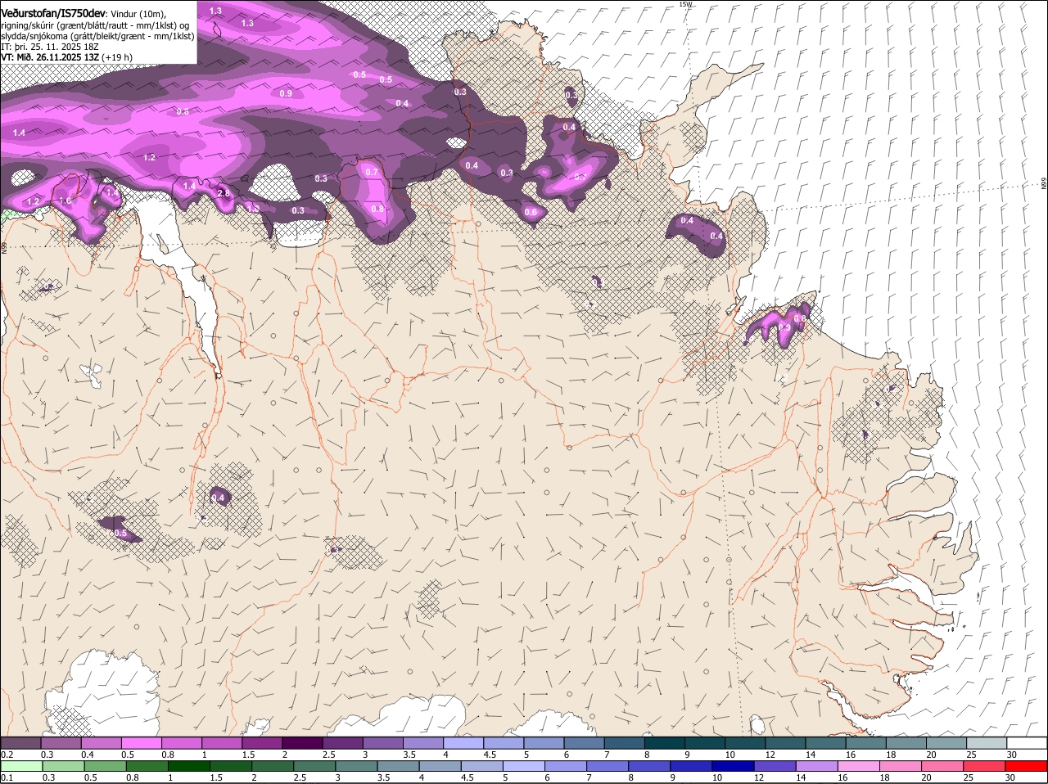
Task: Choose the violet snow-scale swatch labeled 3
Action: point(382,743)
